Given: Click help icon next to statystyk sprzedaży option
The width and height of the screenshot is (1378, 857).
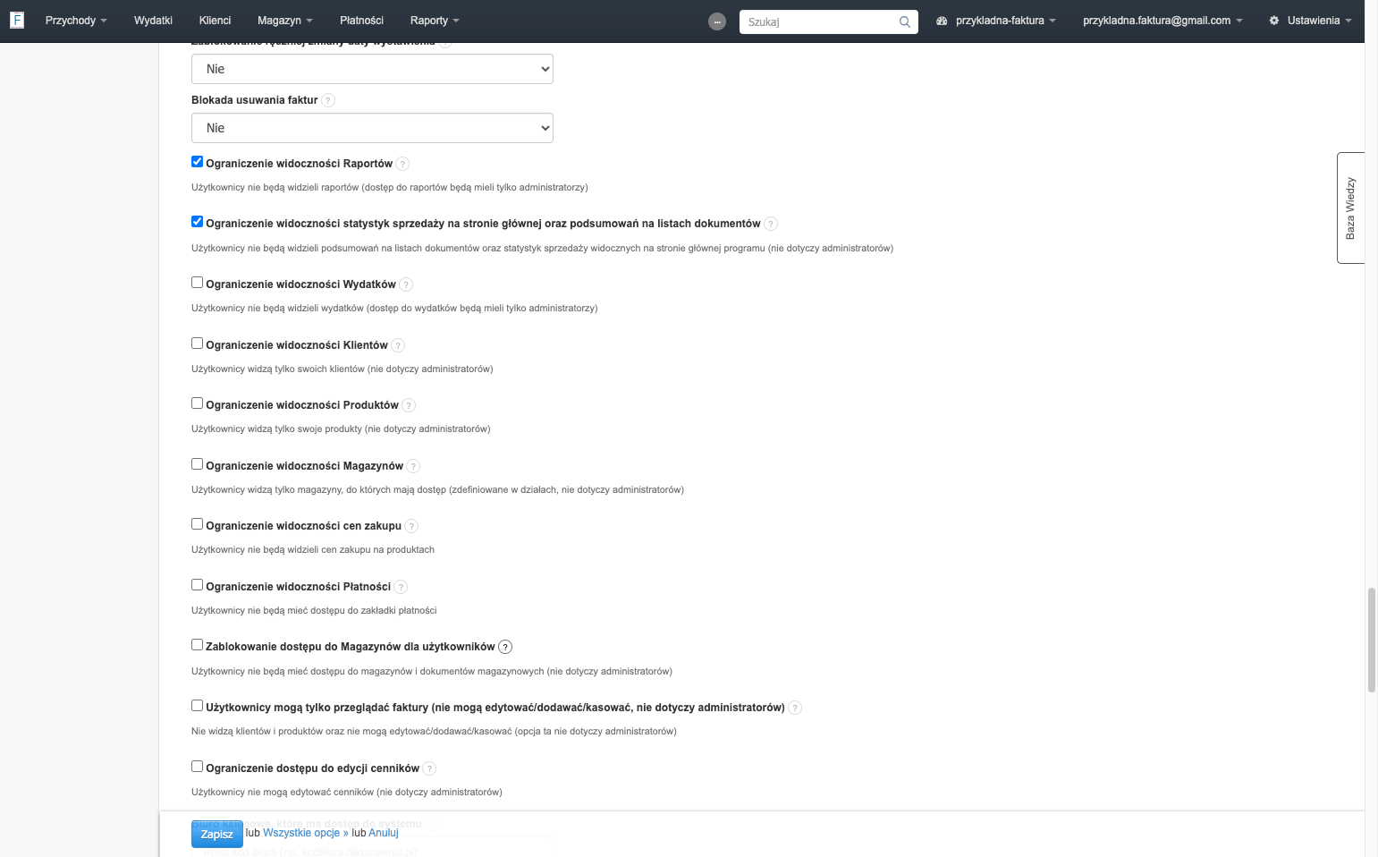Looking at the screenshot, I should [x=771, y=224].
